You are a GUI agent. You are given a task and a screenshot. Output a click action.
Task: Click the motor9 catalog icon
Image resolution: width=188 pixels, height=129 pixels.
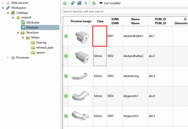click(18, 18)
